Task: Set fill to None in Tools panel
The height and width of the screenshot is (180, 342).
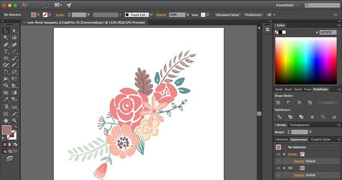Action: 15,145
